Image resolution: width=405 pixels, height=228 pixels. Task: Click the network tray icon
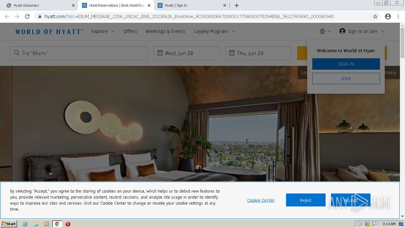(367, 224)
